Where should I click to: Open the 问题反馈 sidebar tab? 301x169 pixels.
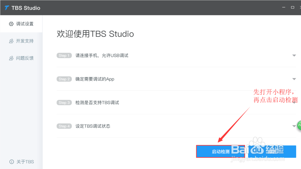(21, 58)
